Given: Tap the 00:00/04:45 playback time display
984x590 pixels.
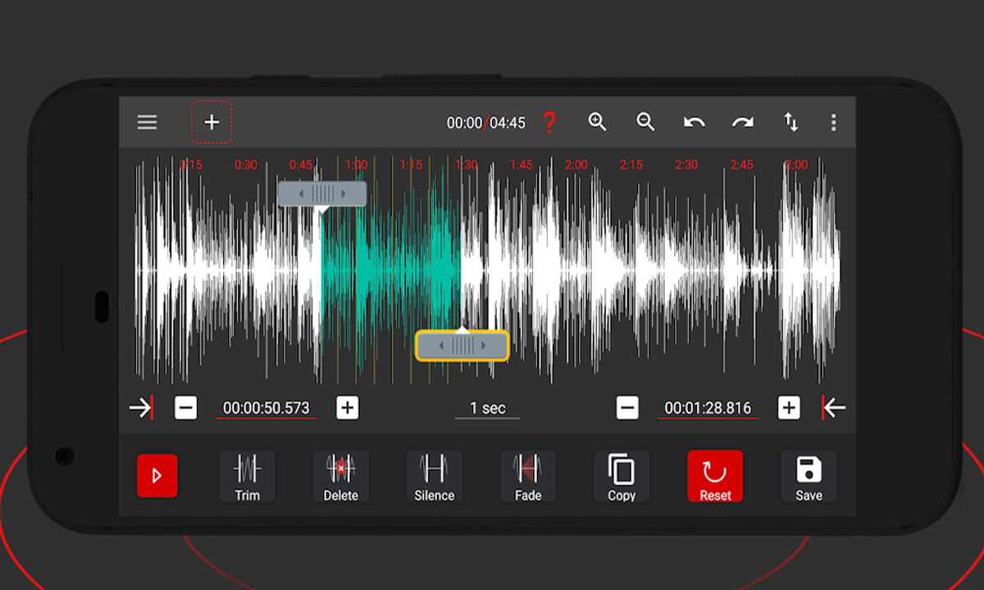Looking at the screenshot, I should point(485,123).
